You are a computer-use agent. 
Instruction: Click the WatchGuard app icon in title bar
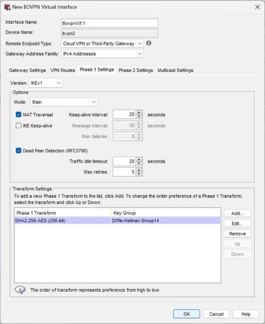coord(8,7)
